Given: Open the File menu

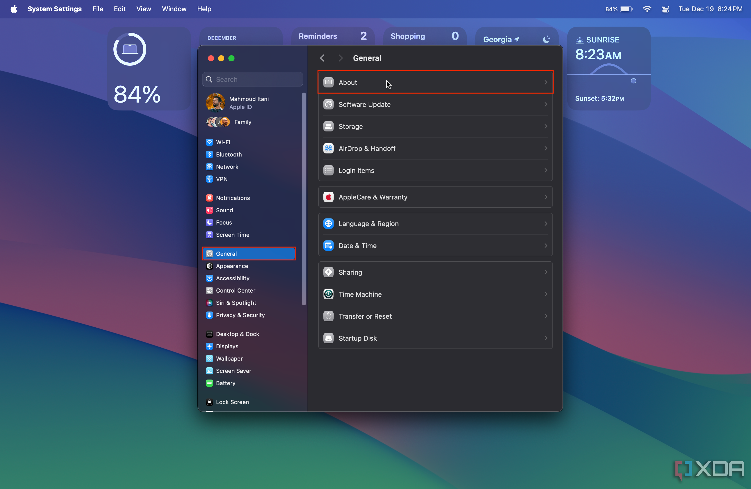Looking at the screenshot, I should point(98,9).
